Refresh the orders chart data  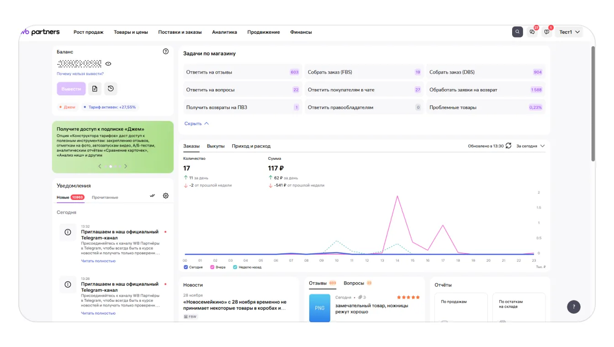(x=508, y=146)
